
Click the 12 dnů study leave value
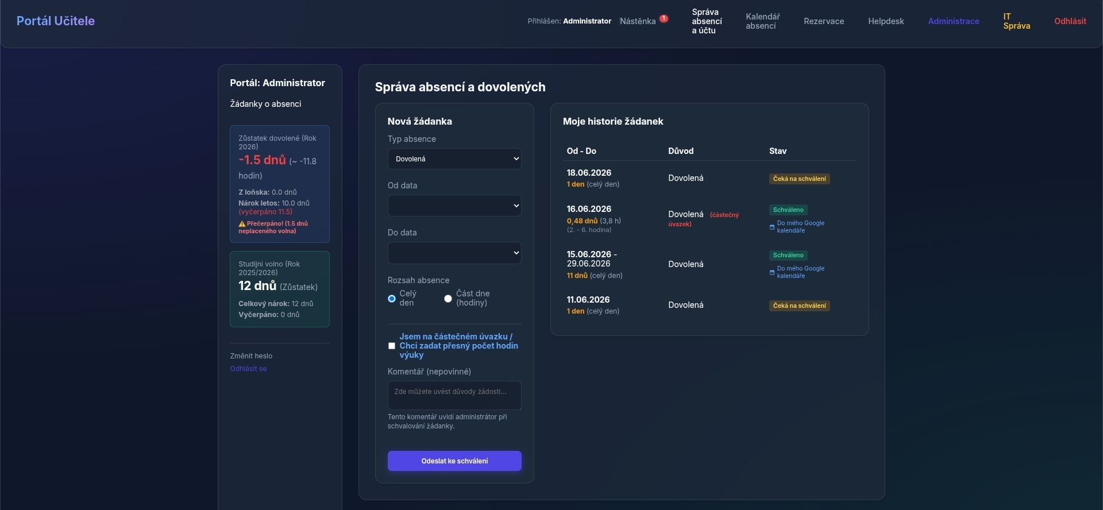point(257,286)
